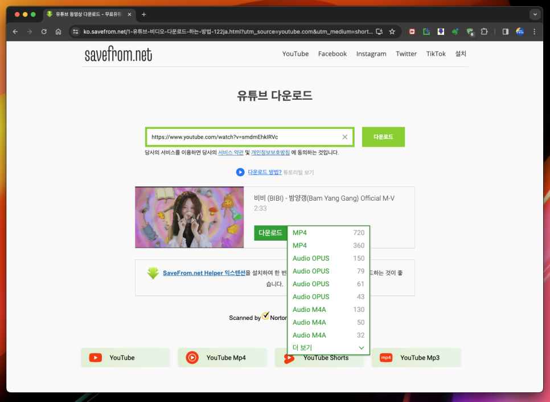Open the browser home page icon
This screenshot has height=402, width=550.
click(x=58, y=31)
